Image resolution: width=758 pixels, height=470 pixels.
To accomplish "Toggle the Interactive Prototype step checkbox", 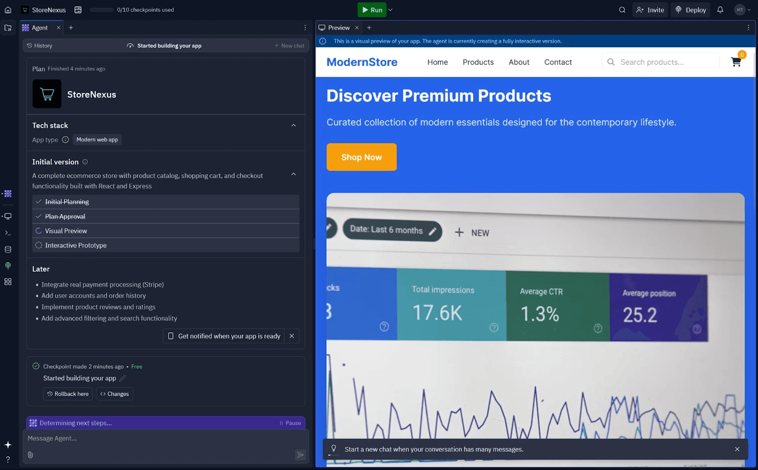I will [39, 245].
